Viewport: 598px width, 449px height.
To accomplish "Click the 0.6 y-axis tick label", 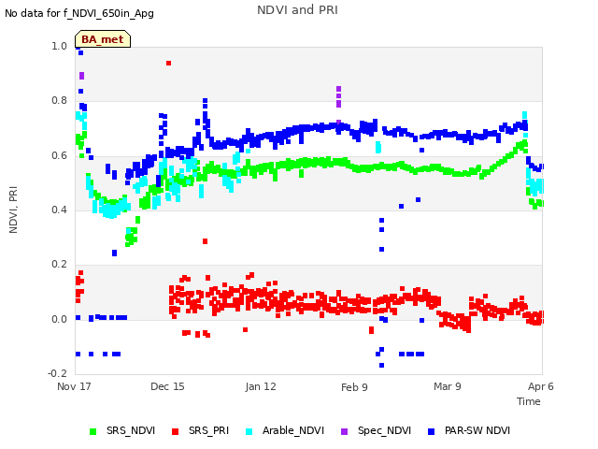I will coord(59,155).
